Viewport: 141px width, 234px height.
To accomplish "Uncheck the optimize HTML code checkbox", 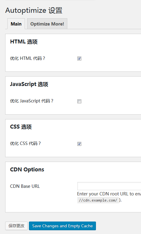I will [x=79, y=58].
